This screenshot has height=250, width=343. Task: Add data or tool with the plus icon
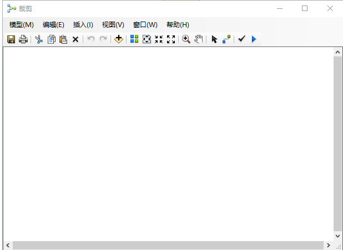(x=119, y=39)
